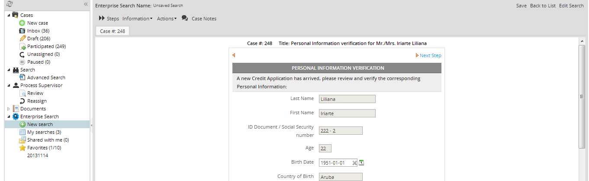Viewport: 589px width, 181px height.
Task: Click the Next Step link
Action: click(430, 55)
